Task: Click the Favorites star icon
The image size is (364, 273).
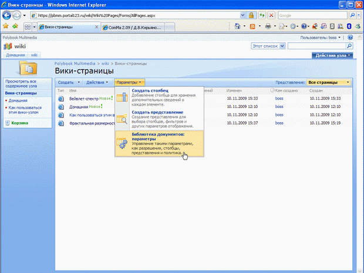Action: (x=5, y=26)
